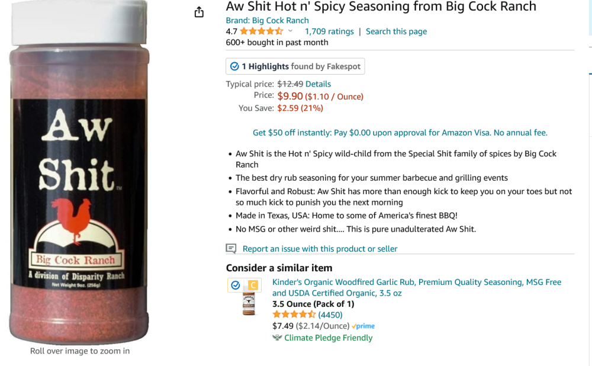Expand the rating breakdown dropdown arrow
Image resolution: width=592 pixels, height=366 pixels.
click(x=290, y=31)
